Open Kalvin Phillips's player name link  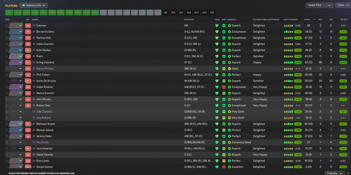pyautogui.click(x=45, y=69)
